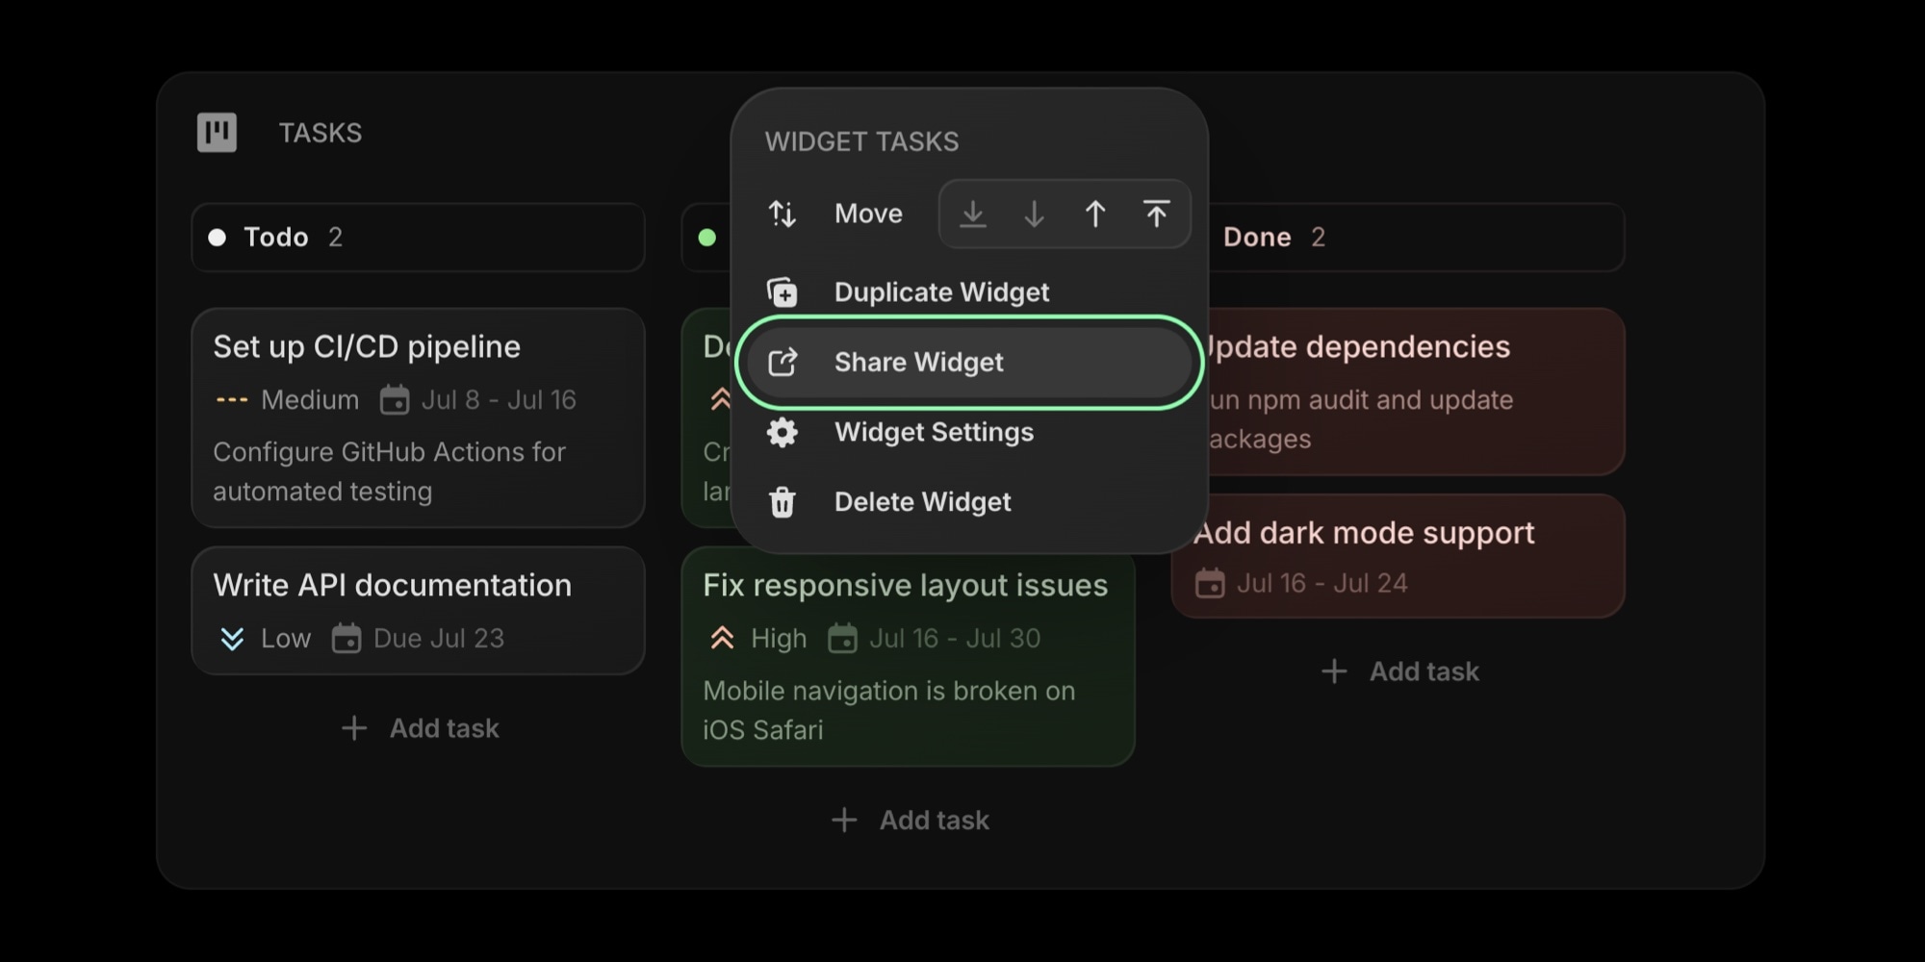Choose Delete Widget from the menu
The height and width of the screenshot is (962, 1925).
click(x=969, y=501)
